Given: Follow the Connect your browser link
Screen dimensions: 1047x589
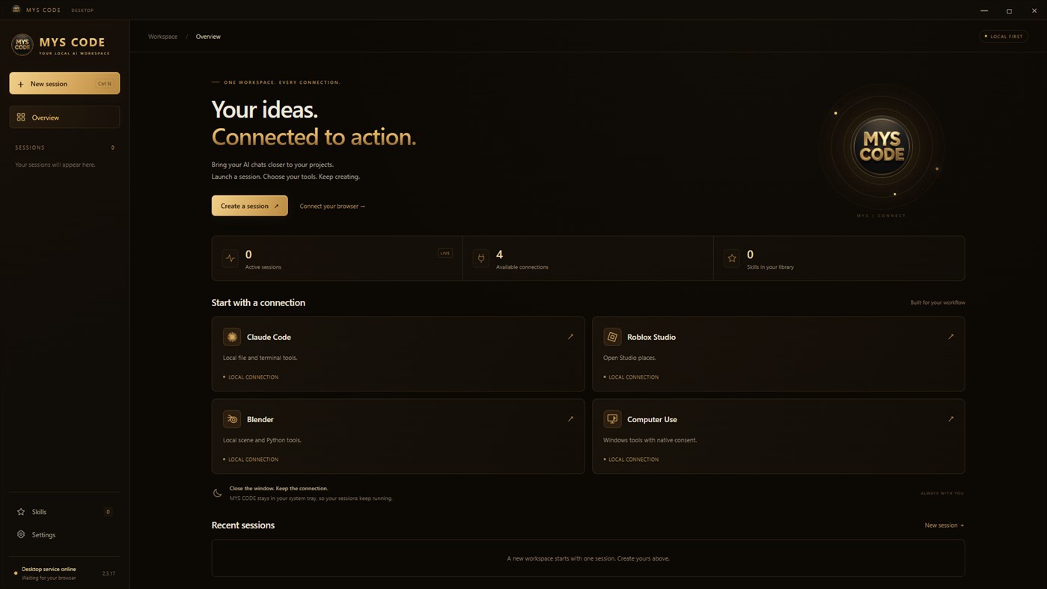Looking at the screenshot, I should pos(332,206).
